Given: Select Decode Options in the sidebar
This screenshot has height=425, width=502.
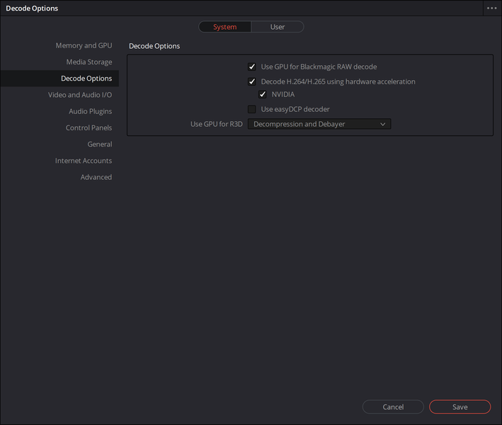Looking at the screenshot, I should click(86, 79).
